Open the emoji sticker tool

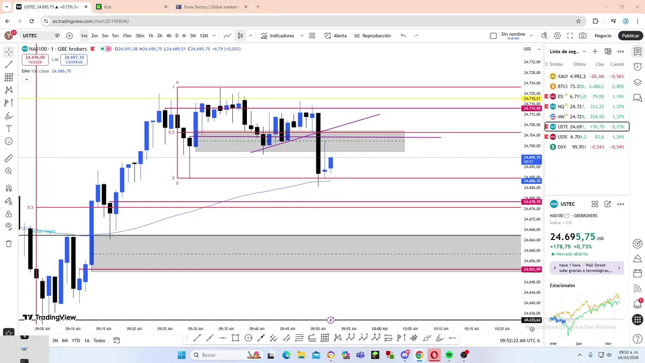[x=9, y=141]
